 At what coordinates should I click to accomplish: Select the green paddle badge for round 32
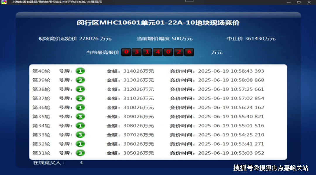point(80,144)
